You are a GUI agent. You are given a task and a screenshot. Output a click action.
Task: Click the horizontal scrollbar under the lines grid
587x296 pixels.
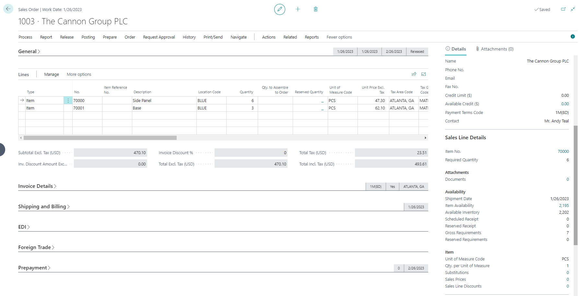click(100, 138)
